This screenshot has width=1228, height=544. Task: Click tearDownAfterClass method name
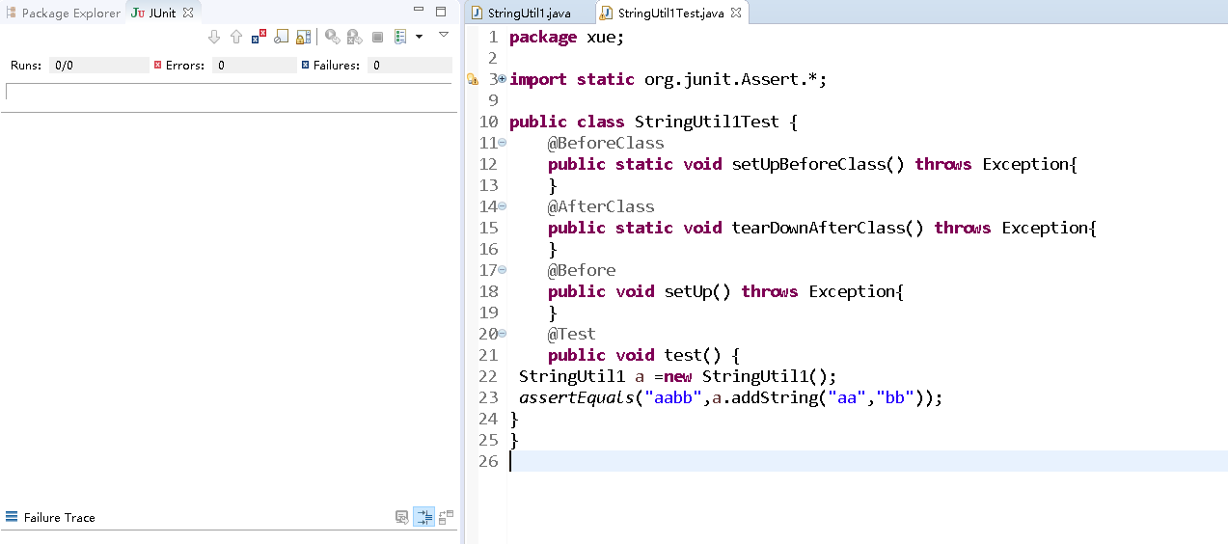pyautogui.click(x=818, y=228)
